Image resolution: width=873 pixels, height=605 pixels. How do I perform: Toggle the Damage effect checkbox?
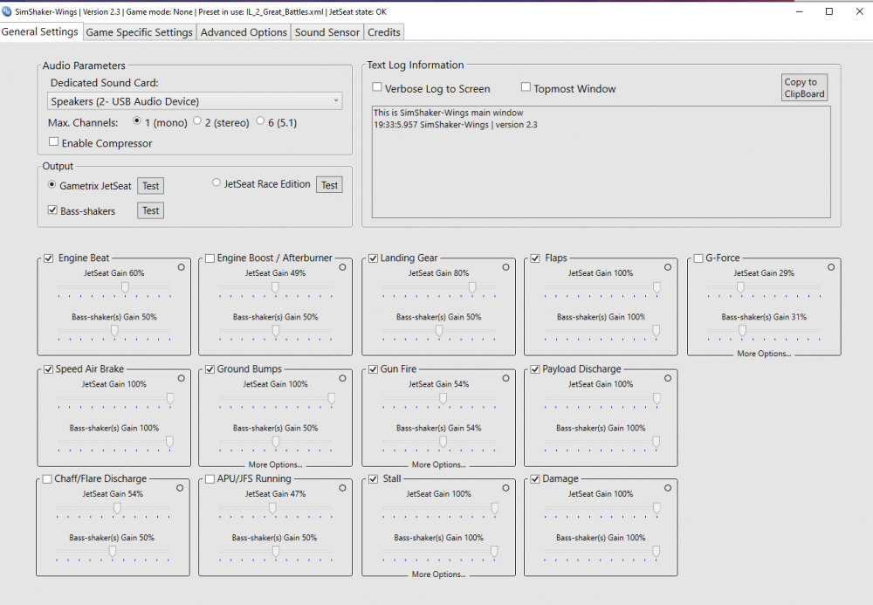(x=535, y=478)
